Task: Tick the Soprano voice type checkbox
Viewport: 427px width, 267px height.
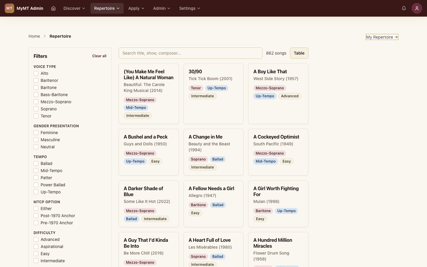Action: [36, 109]
